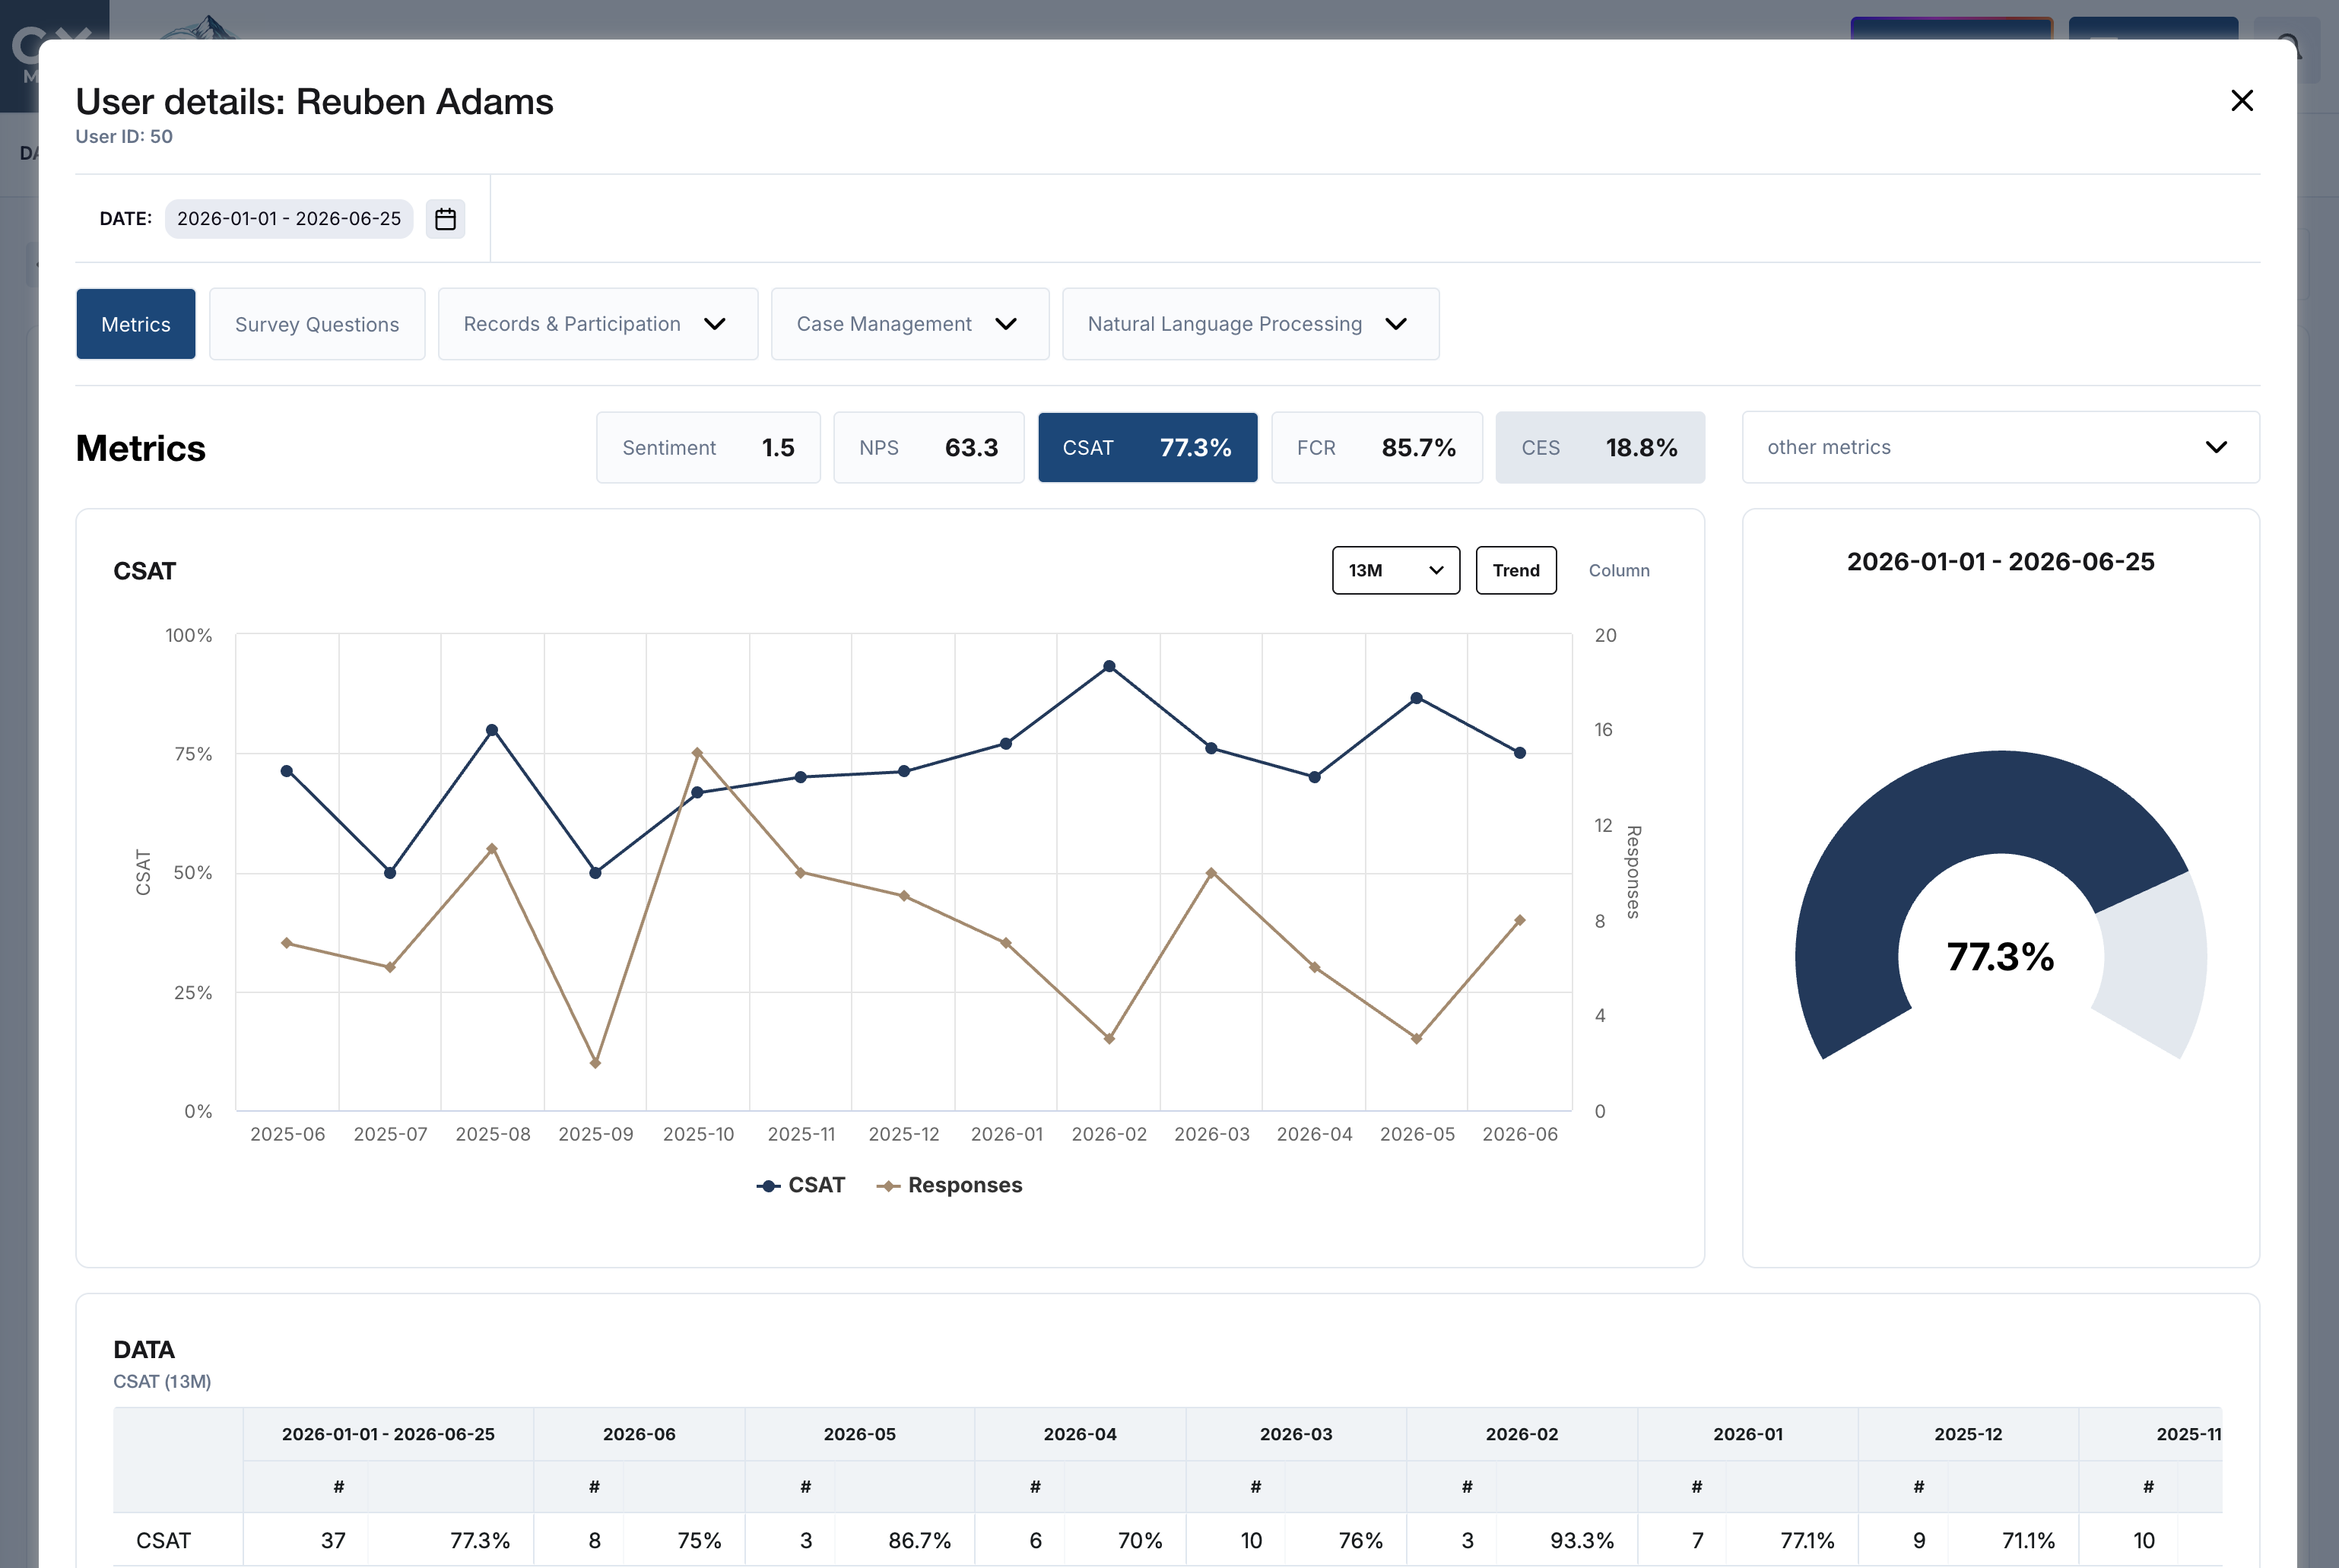Click the 2026-01 column header in data table
Image resolution: width=2339 pixels, height=1568 pixels.
pos(1748,1434)
